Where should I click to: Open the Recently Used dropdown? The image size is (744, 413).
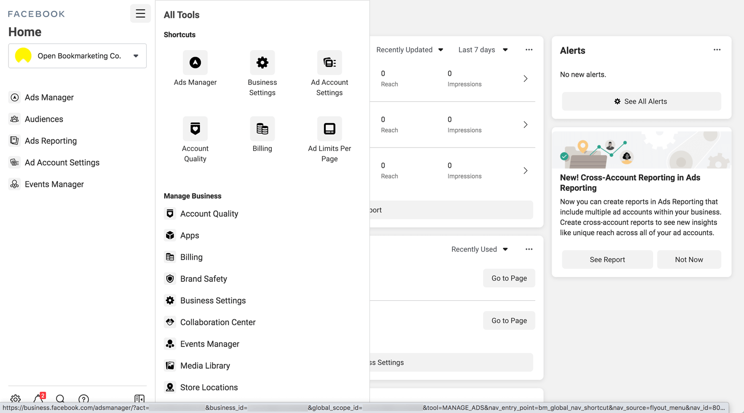coord(480,249)
